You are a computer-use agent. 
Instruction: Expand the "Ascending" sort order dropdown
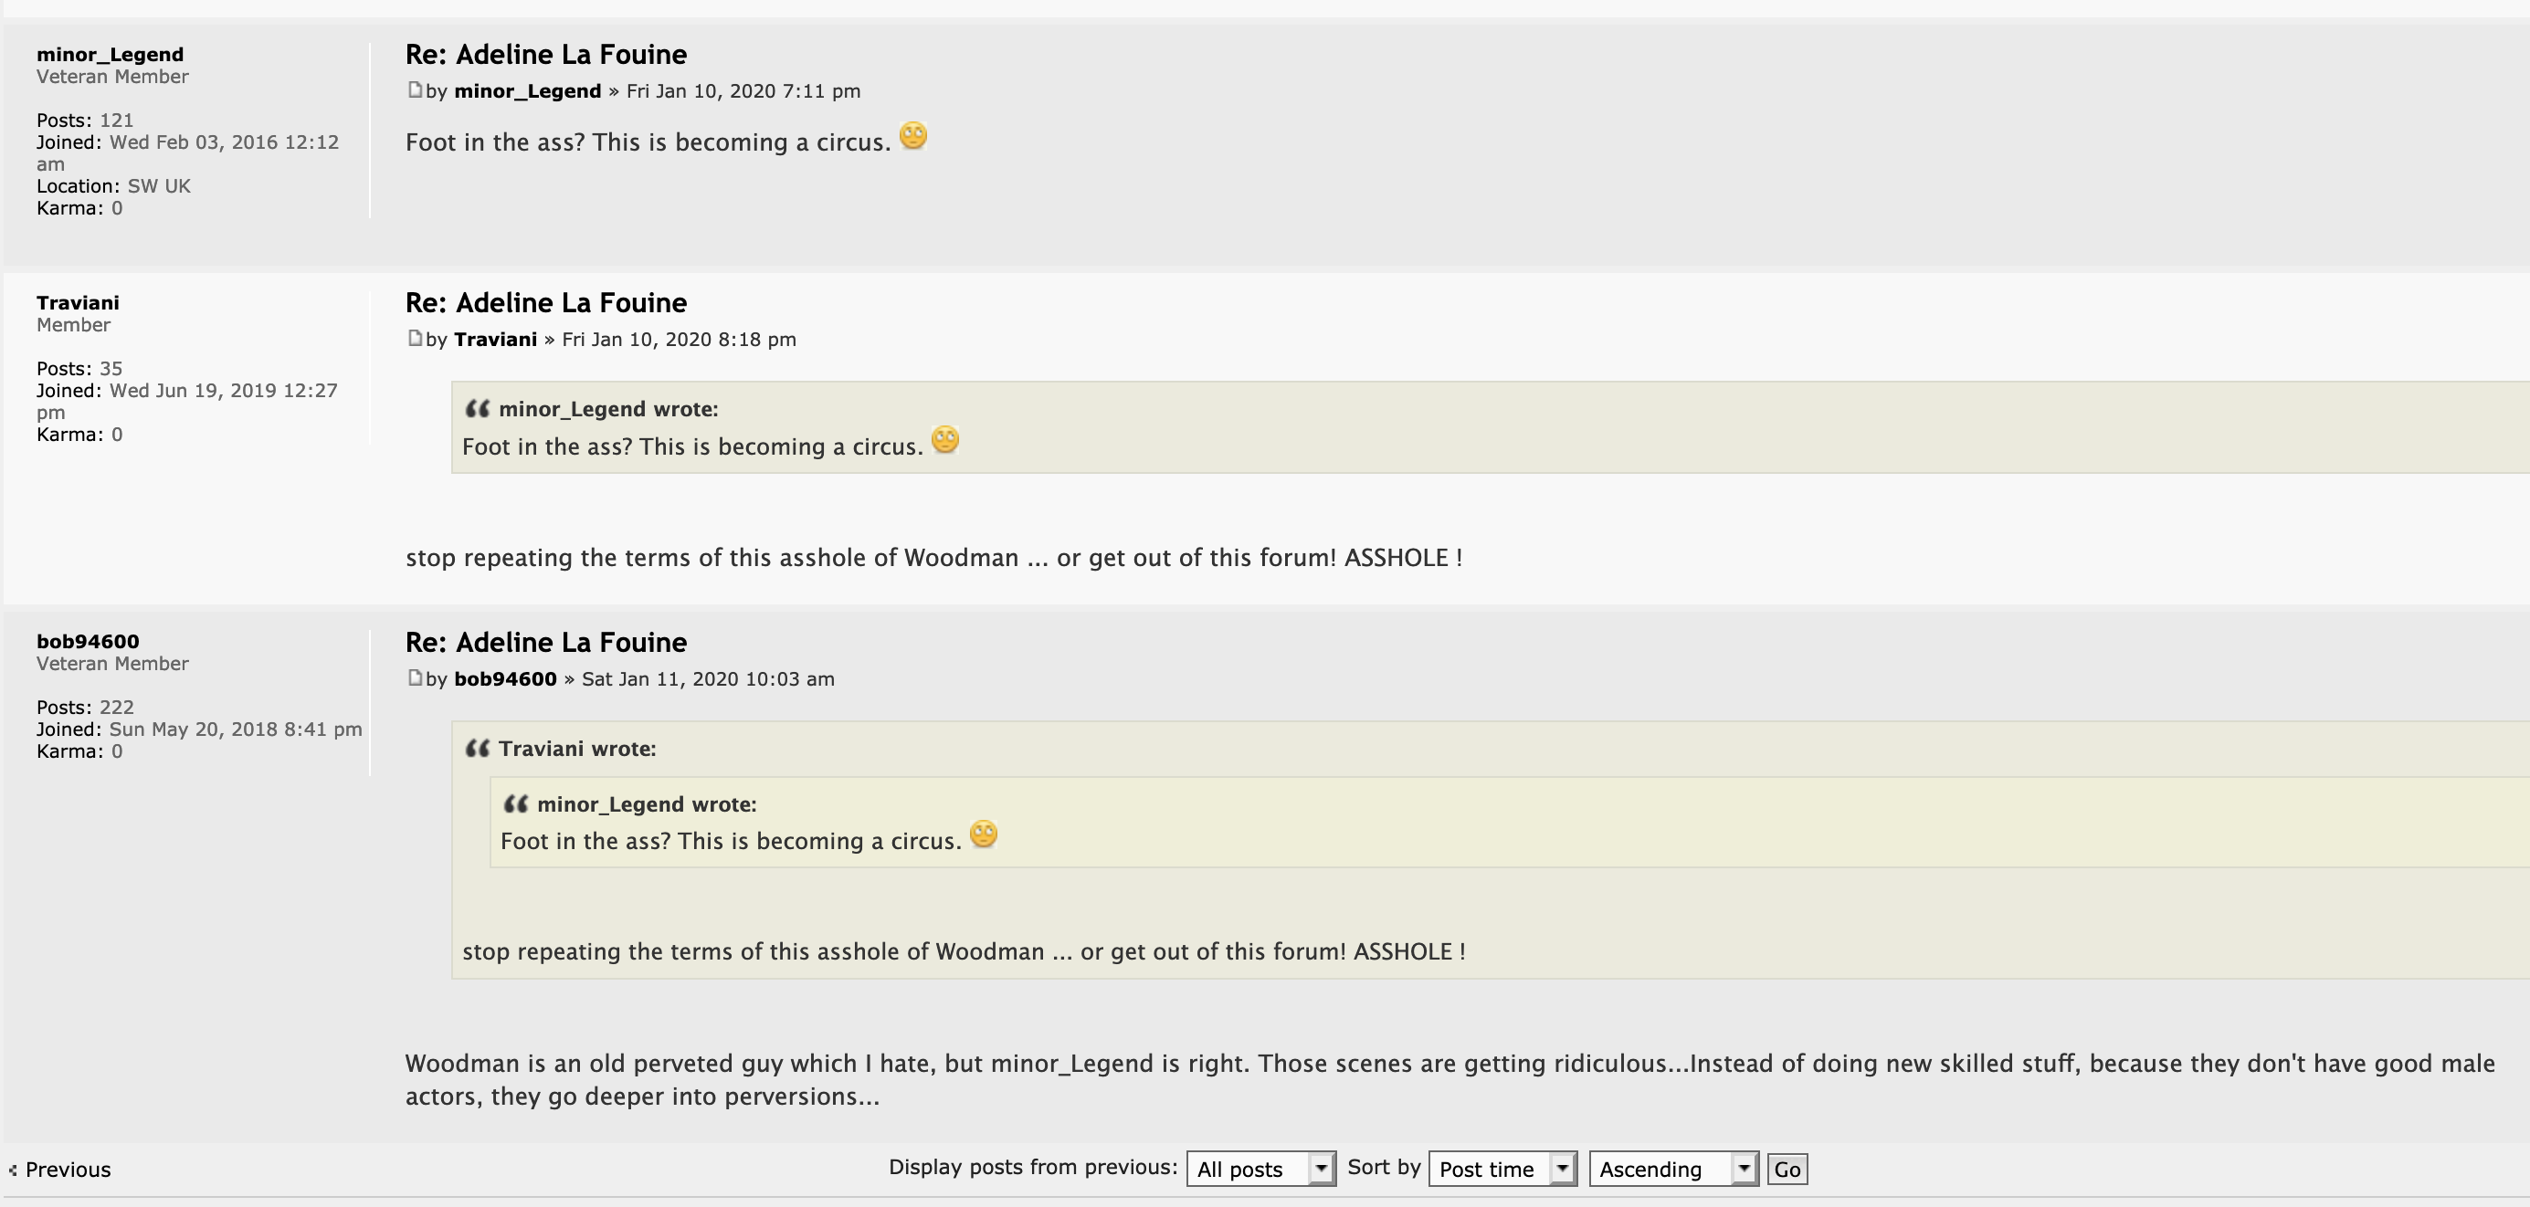pos(1672,1169)
